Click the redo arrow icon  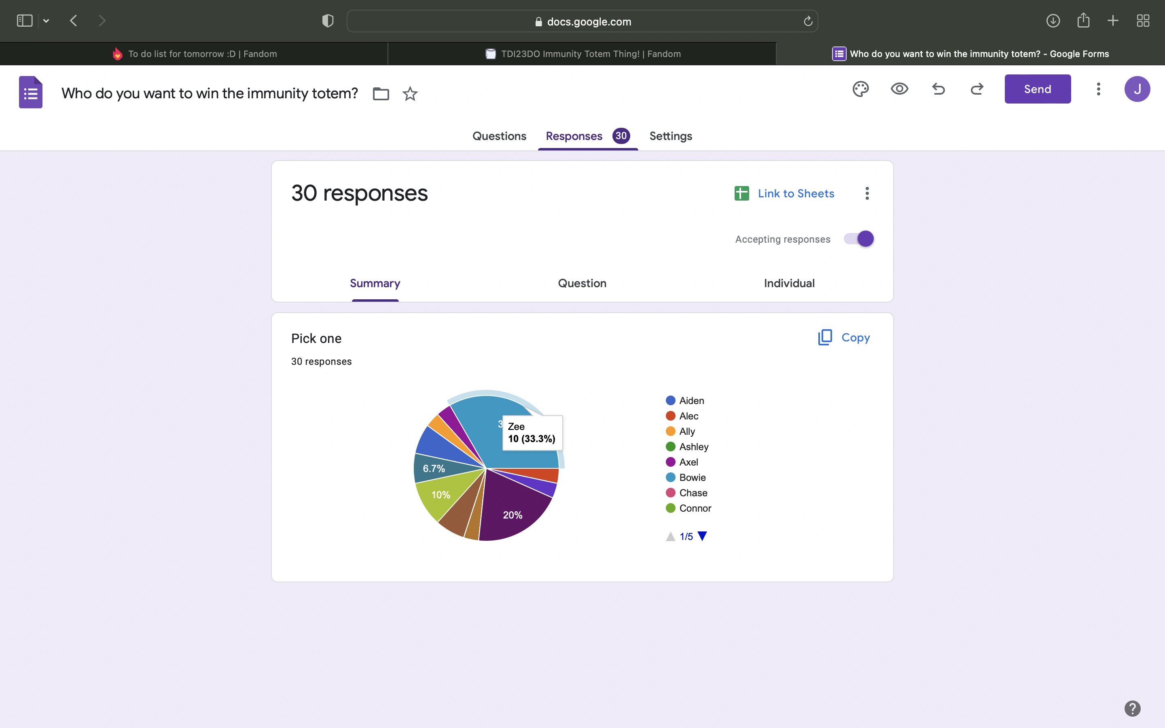[x=977, y=89]
